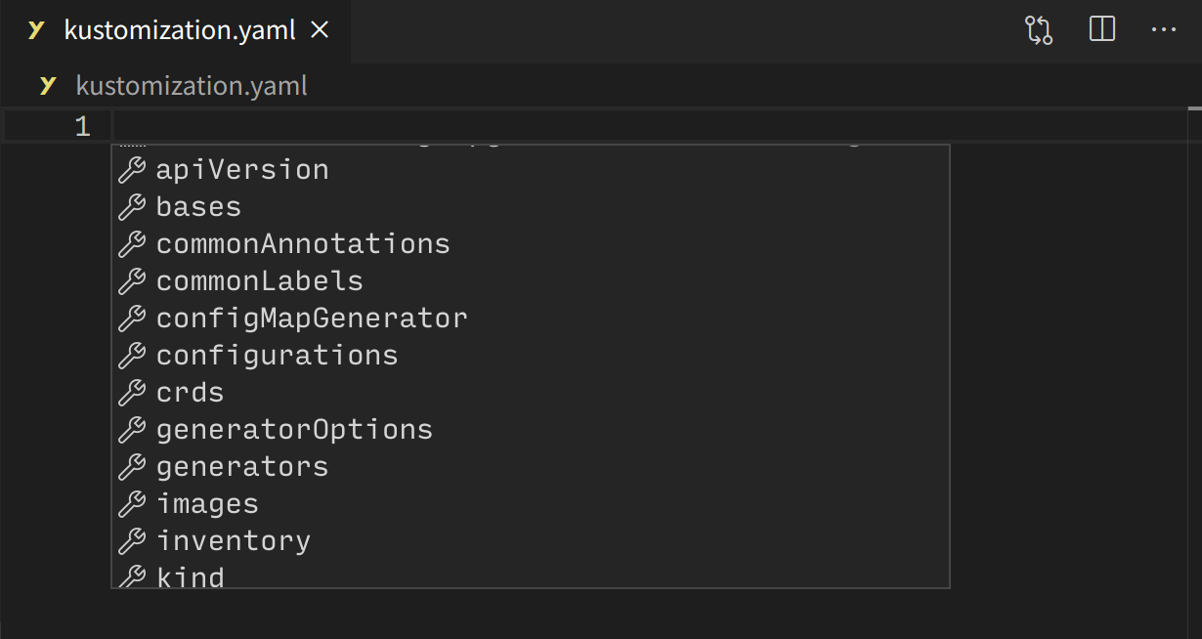
Task: Open the More Actions ellipsis menu
Action: tap(1164, 30)
